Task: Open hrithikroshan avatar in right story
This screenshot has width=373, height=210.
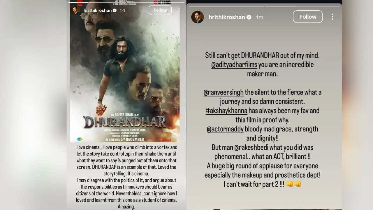Action: (x=197, y=17)
